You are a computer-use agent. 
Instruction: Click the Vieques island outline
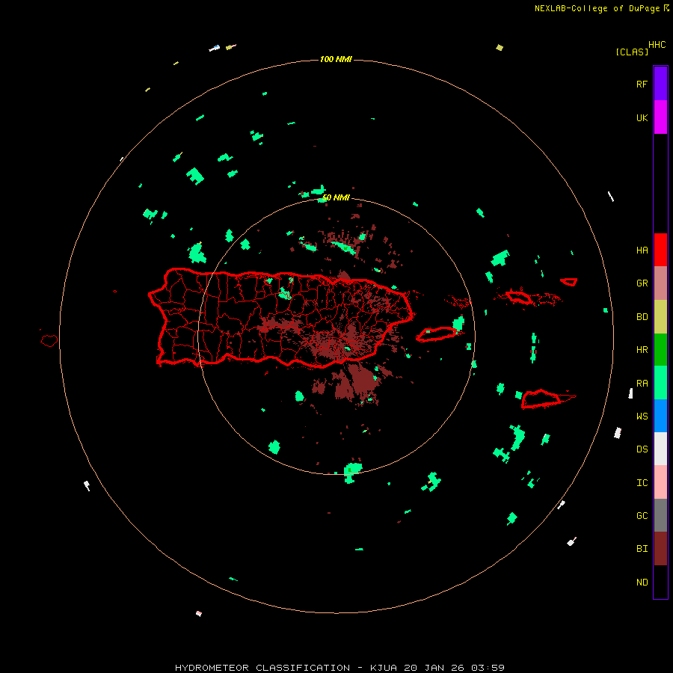437,334
